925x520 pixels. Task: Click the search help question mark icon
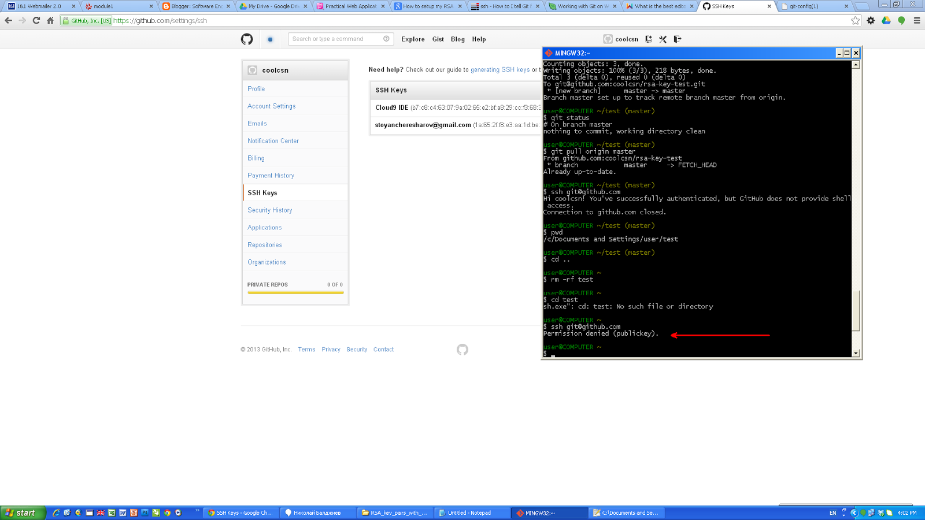[386, 39]
